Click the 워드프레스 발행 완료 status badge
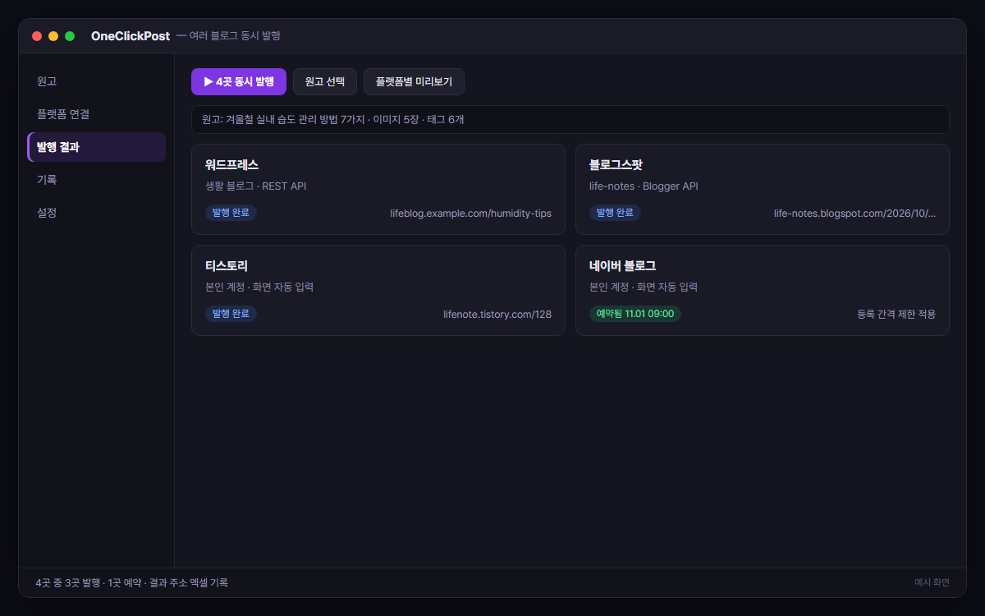The width and height of the screenshot is (985, 616). (231, 213)
